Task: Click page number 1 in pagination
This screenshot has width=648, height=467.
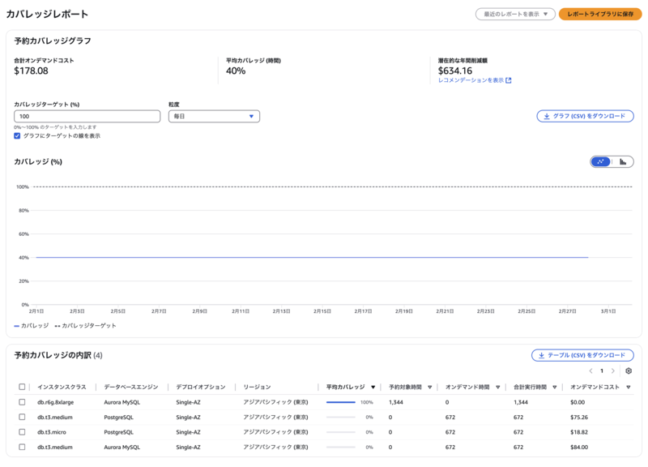Action: pos(602,371)
